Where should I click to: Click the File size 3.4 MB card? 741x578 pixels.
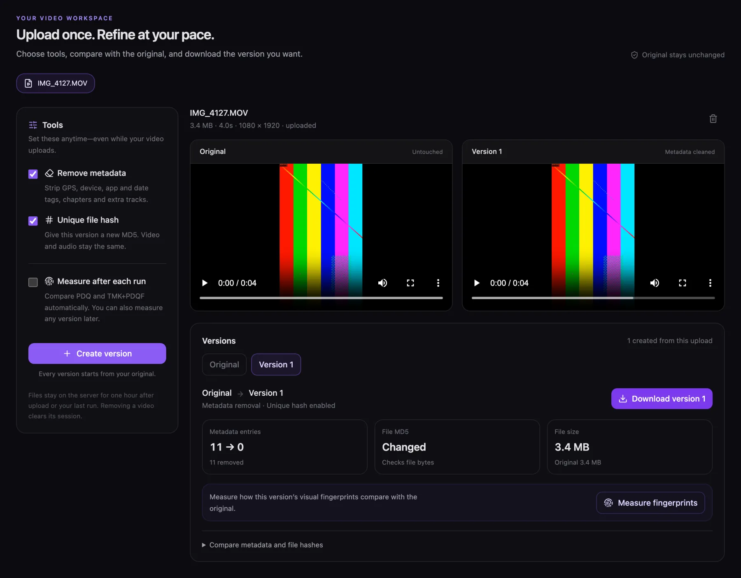click(x=630, y=447)
